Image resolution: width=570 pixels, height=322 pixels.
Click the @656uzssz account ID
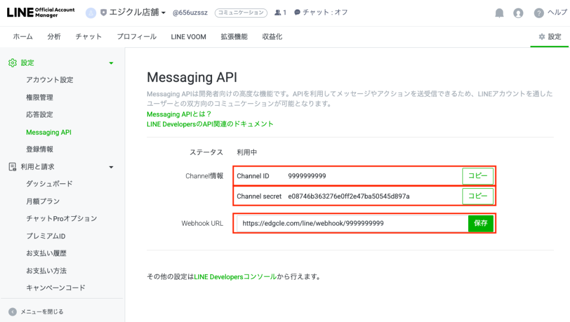pyautogui.click(x=190, y=13)
